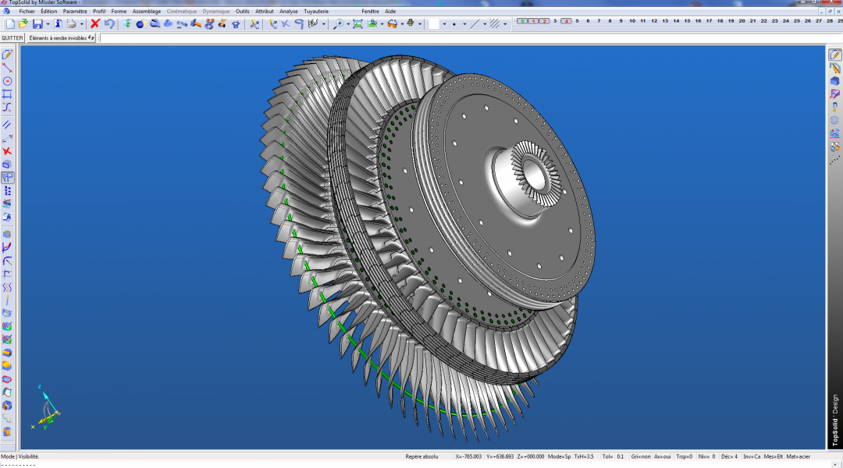Viewport: 843px width, 468px height.
Task: Open the Assemblage menu
Action: (147, 11)
